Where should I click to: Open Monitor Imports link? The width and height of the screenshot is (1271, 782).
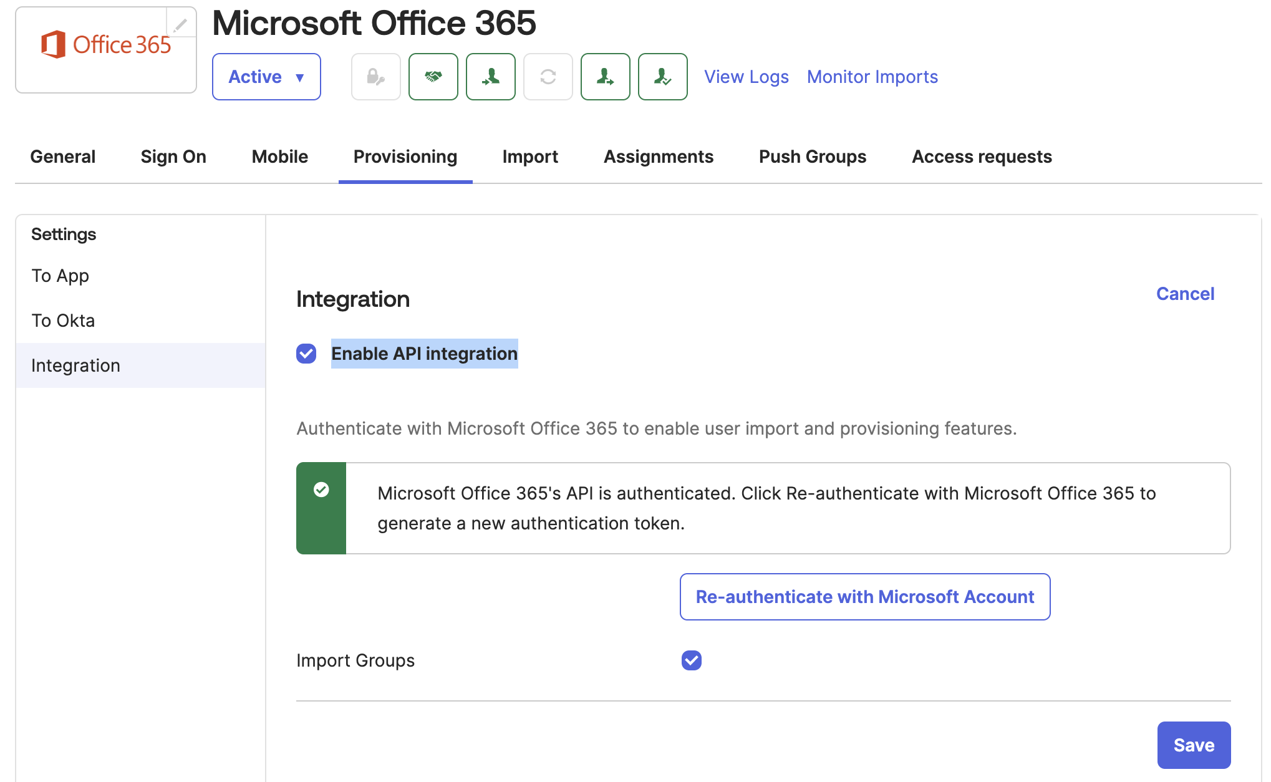pos(872,77)
